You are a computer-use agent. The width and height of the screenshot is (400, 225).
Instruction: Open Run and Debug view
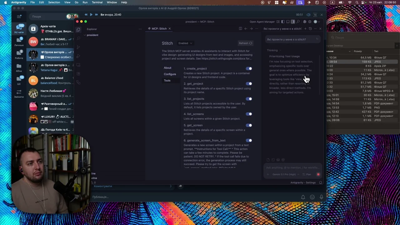(78, 56)
